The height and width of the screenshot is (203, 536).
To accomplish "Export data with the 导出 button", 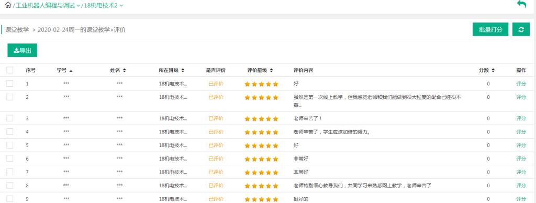I will tap(22, 50).
